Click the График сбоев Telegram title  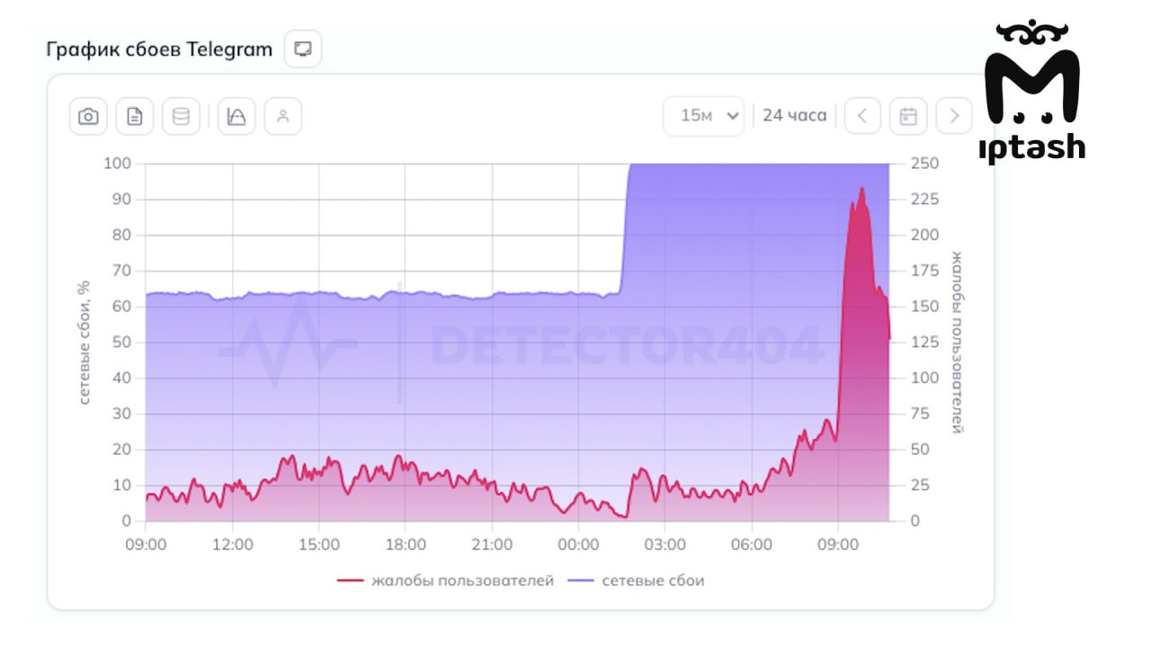pos(159,49)
